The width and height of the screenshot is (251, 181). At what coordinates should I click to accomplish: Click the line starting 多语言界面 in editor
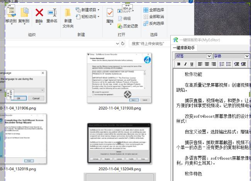click(217, 158)
